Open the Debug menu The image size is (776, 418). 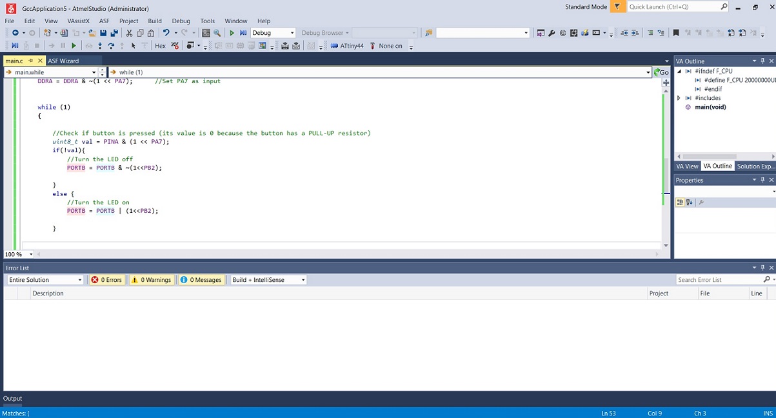pos(181,20)
